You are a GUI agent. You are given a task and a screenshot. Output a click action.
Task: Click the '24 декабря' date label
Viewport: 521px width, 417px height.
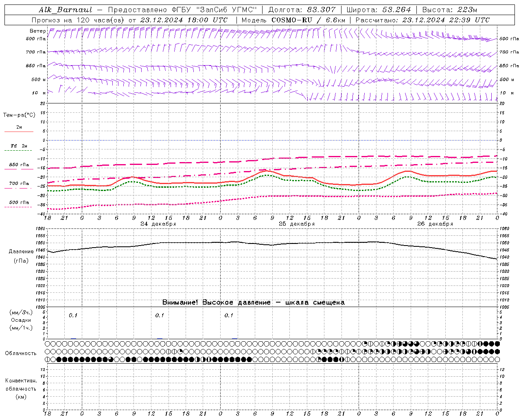click(x=158, y=224)
